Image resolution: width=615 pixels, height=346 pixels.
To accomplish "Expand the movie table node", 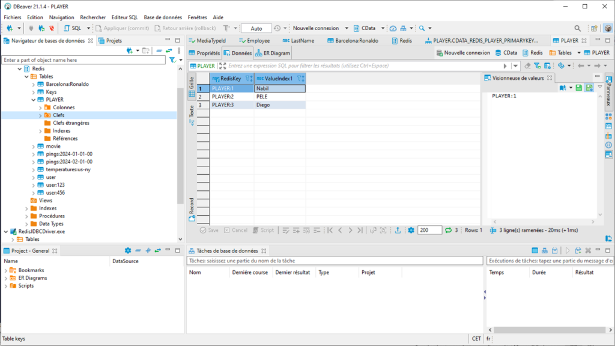I will [34, 147].
